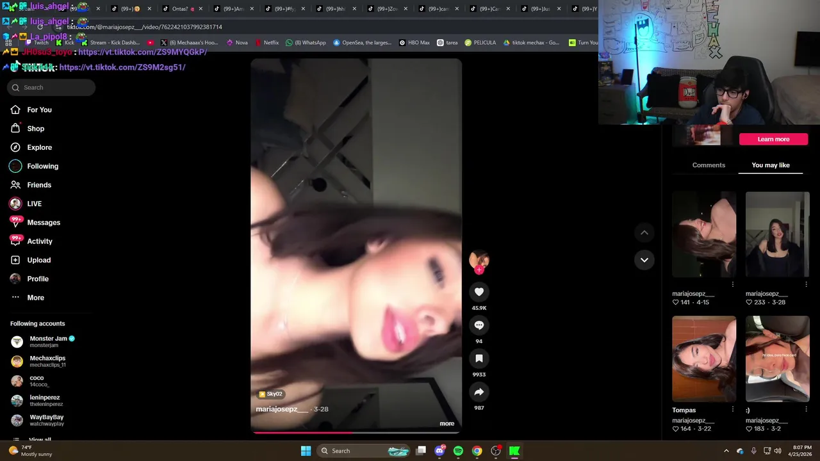Open options menu for 183-likes video
Viewport: 820px width, 461px height.
(x=806, y=409)
